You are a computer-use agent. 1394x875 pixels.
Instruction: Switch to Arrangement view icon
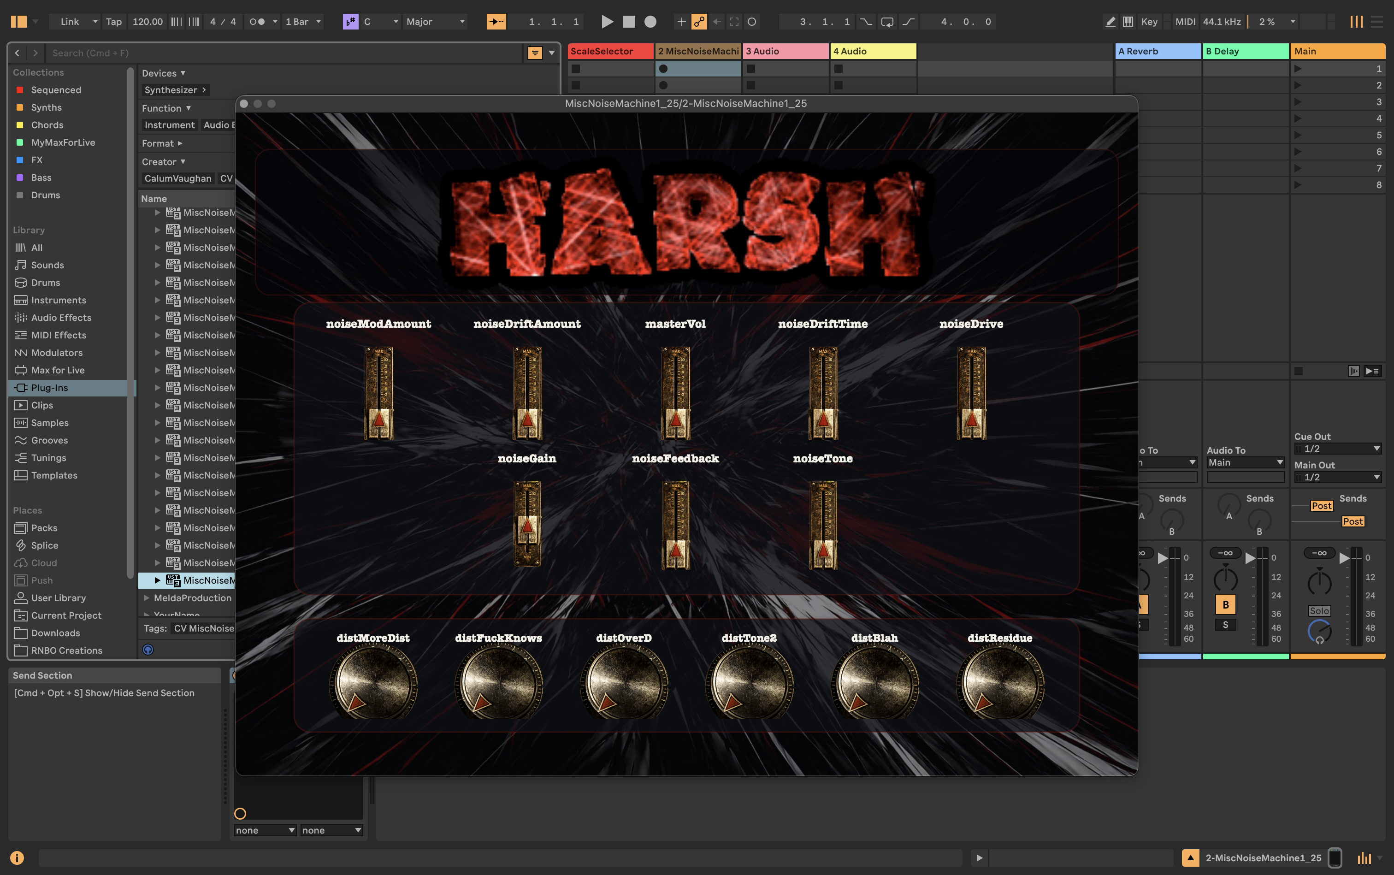1376,21
